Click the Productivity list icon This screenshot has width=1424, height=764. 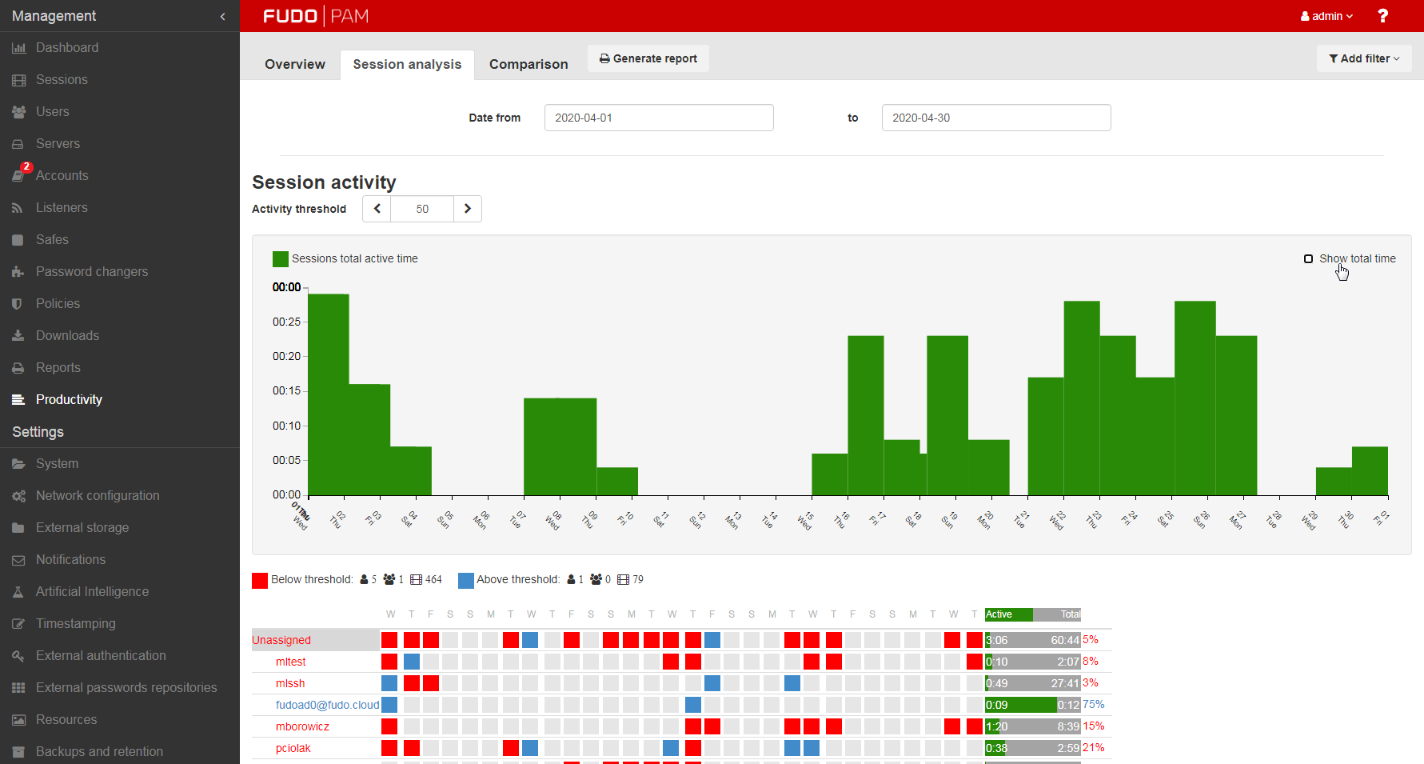point(18,400)
